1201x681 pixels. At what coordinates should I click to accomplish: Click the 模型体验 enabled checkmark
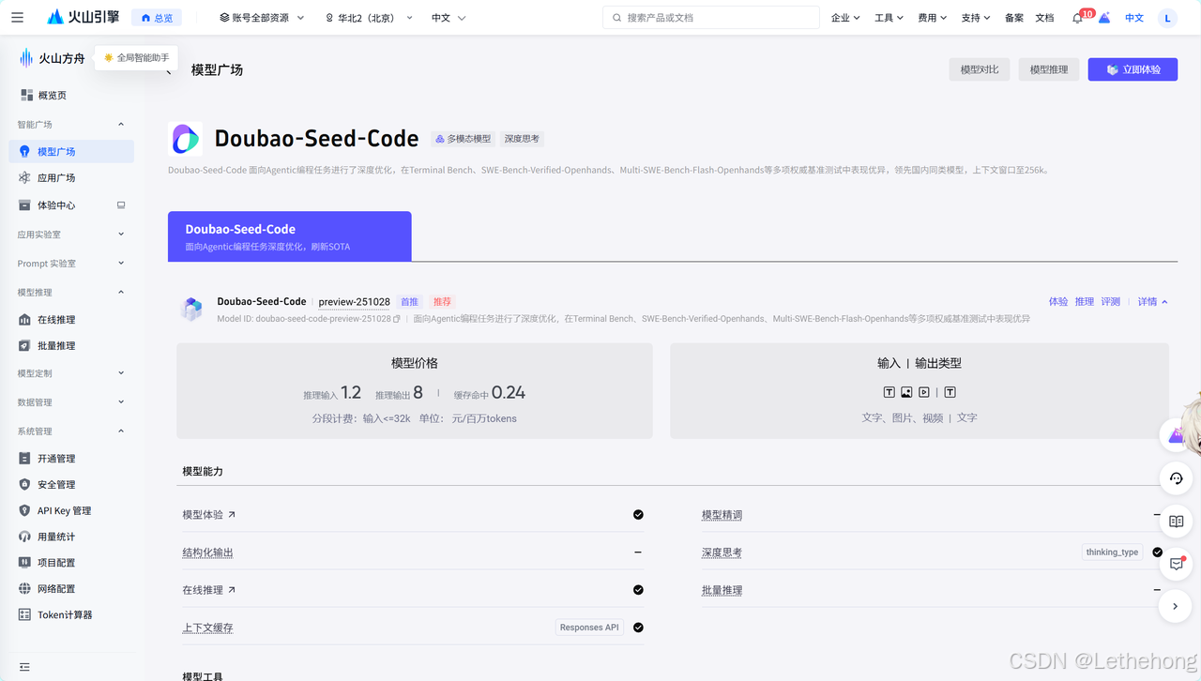tap(638, 514)
